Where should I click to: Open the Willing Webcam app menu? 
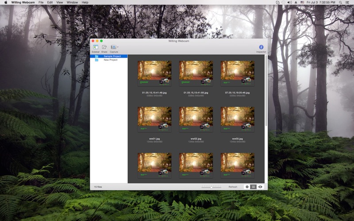[x=23, y=2]
